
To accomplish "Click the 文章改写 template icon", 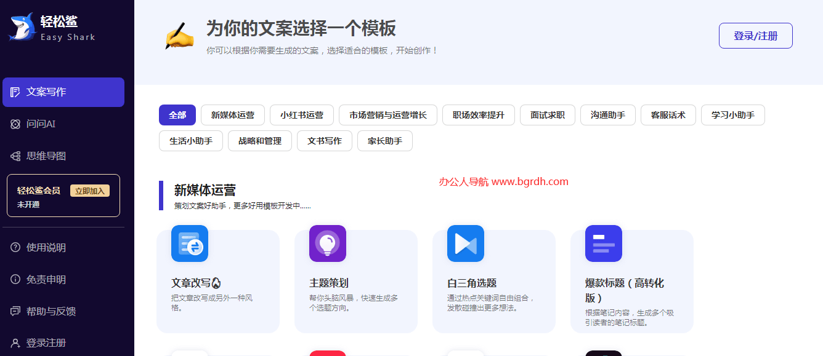I will click(x=189, y=243).
